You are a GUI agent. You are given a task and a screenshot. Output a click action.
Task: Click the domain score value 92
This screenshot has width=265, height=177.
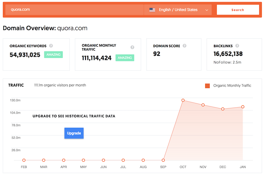pyautogui.click(x=157, y=54)
